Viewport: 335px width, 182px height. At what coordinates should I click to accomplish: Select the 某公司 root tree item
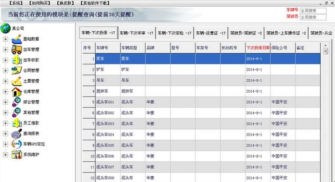18,28
